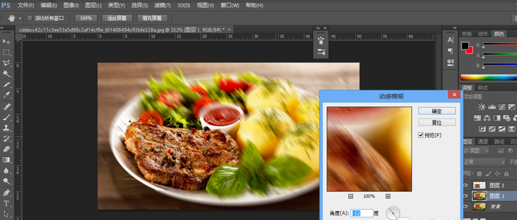This screenshot has height=220, width=517.
Task: Select the Rectangular Marquee tool
Action: [7, 52]
